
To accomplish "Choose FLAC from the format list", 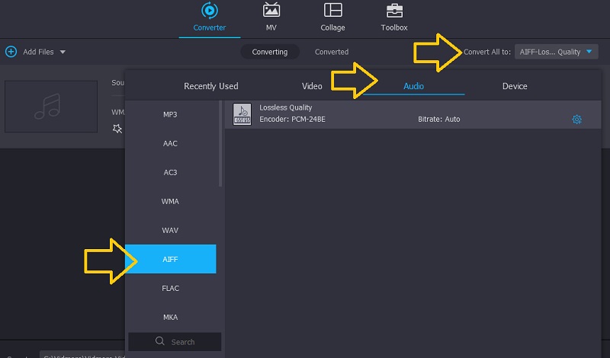I will [170, 288].
